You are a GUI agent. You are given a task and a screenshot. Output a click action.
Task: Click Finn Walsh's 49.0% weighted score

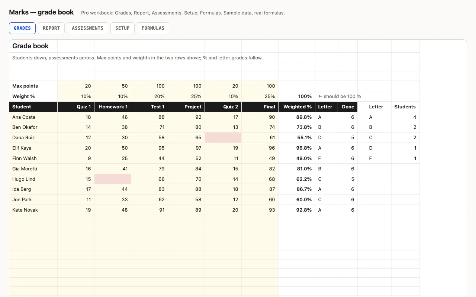(297, 159)
